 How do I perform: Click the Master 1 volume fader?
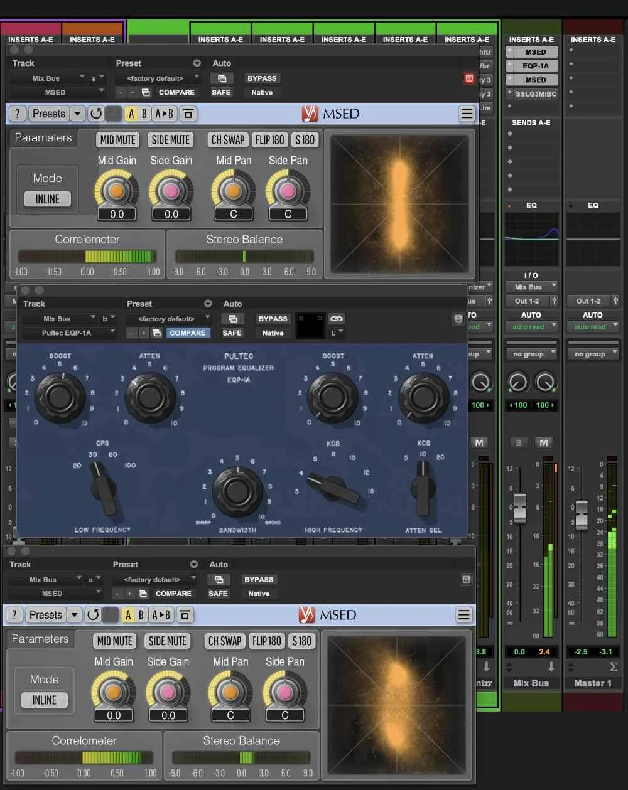pyautogui.click(x=582, y=515)
